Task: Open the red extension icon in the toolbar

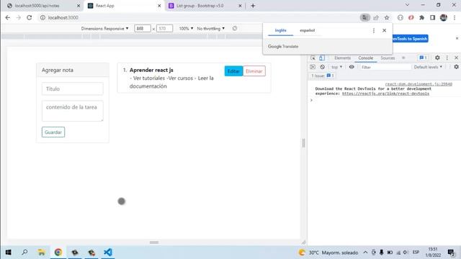Action: coord(411,17)
